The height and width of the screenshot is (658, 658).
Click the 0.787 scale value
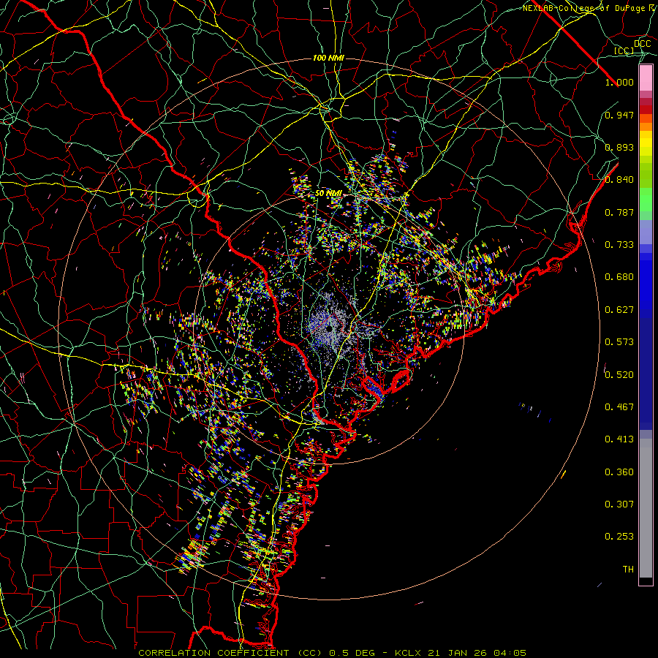point(619,212)
